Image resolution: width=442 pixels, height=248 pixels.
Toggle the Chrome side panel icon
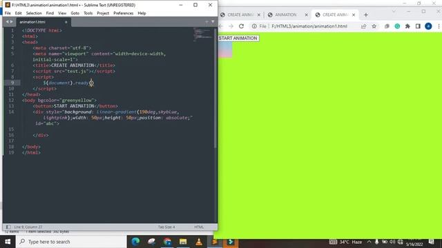pos(418,26)
